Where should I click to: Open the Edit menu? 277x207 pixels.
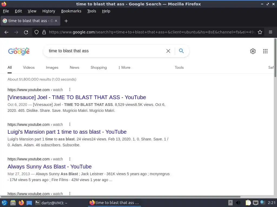click(x=18, y=11)
